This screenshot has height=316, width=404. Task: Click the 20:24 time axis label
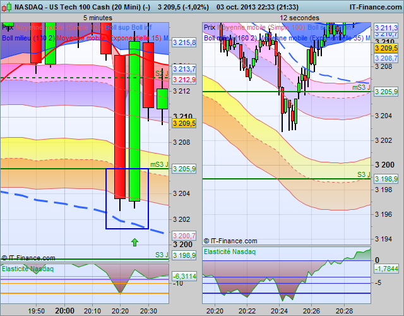coord(279,311)
